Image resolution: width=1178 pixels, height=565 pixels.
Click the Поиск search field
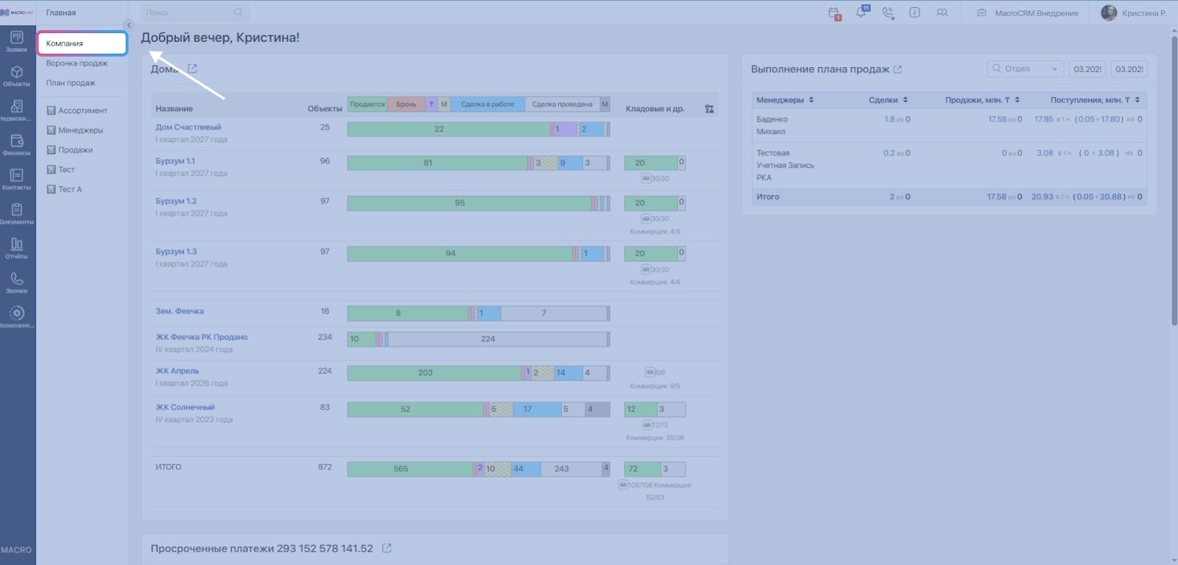click(188, 13)
